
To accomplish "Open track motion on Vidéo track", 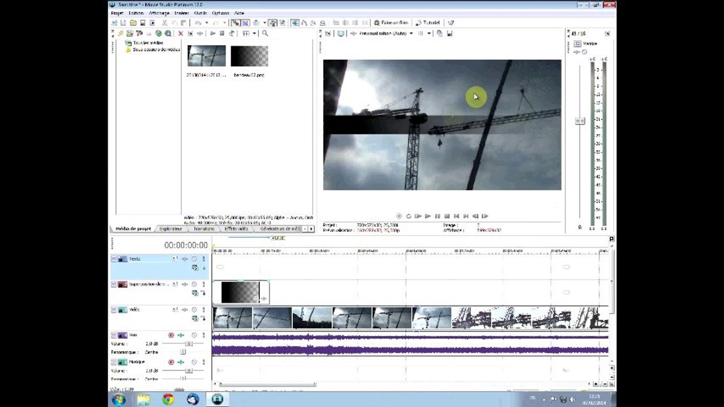I will 175,310.
